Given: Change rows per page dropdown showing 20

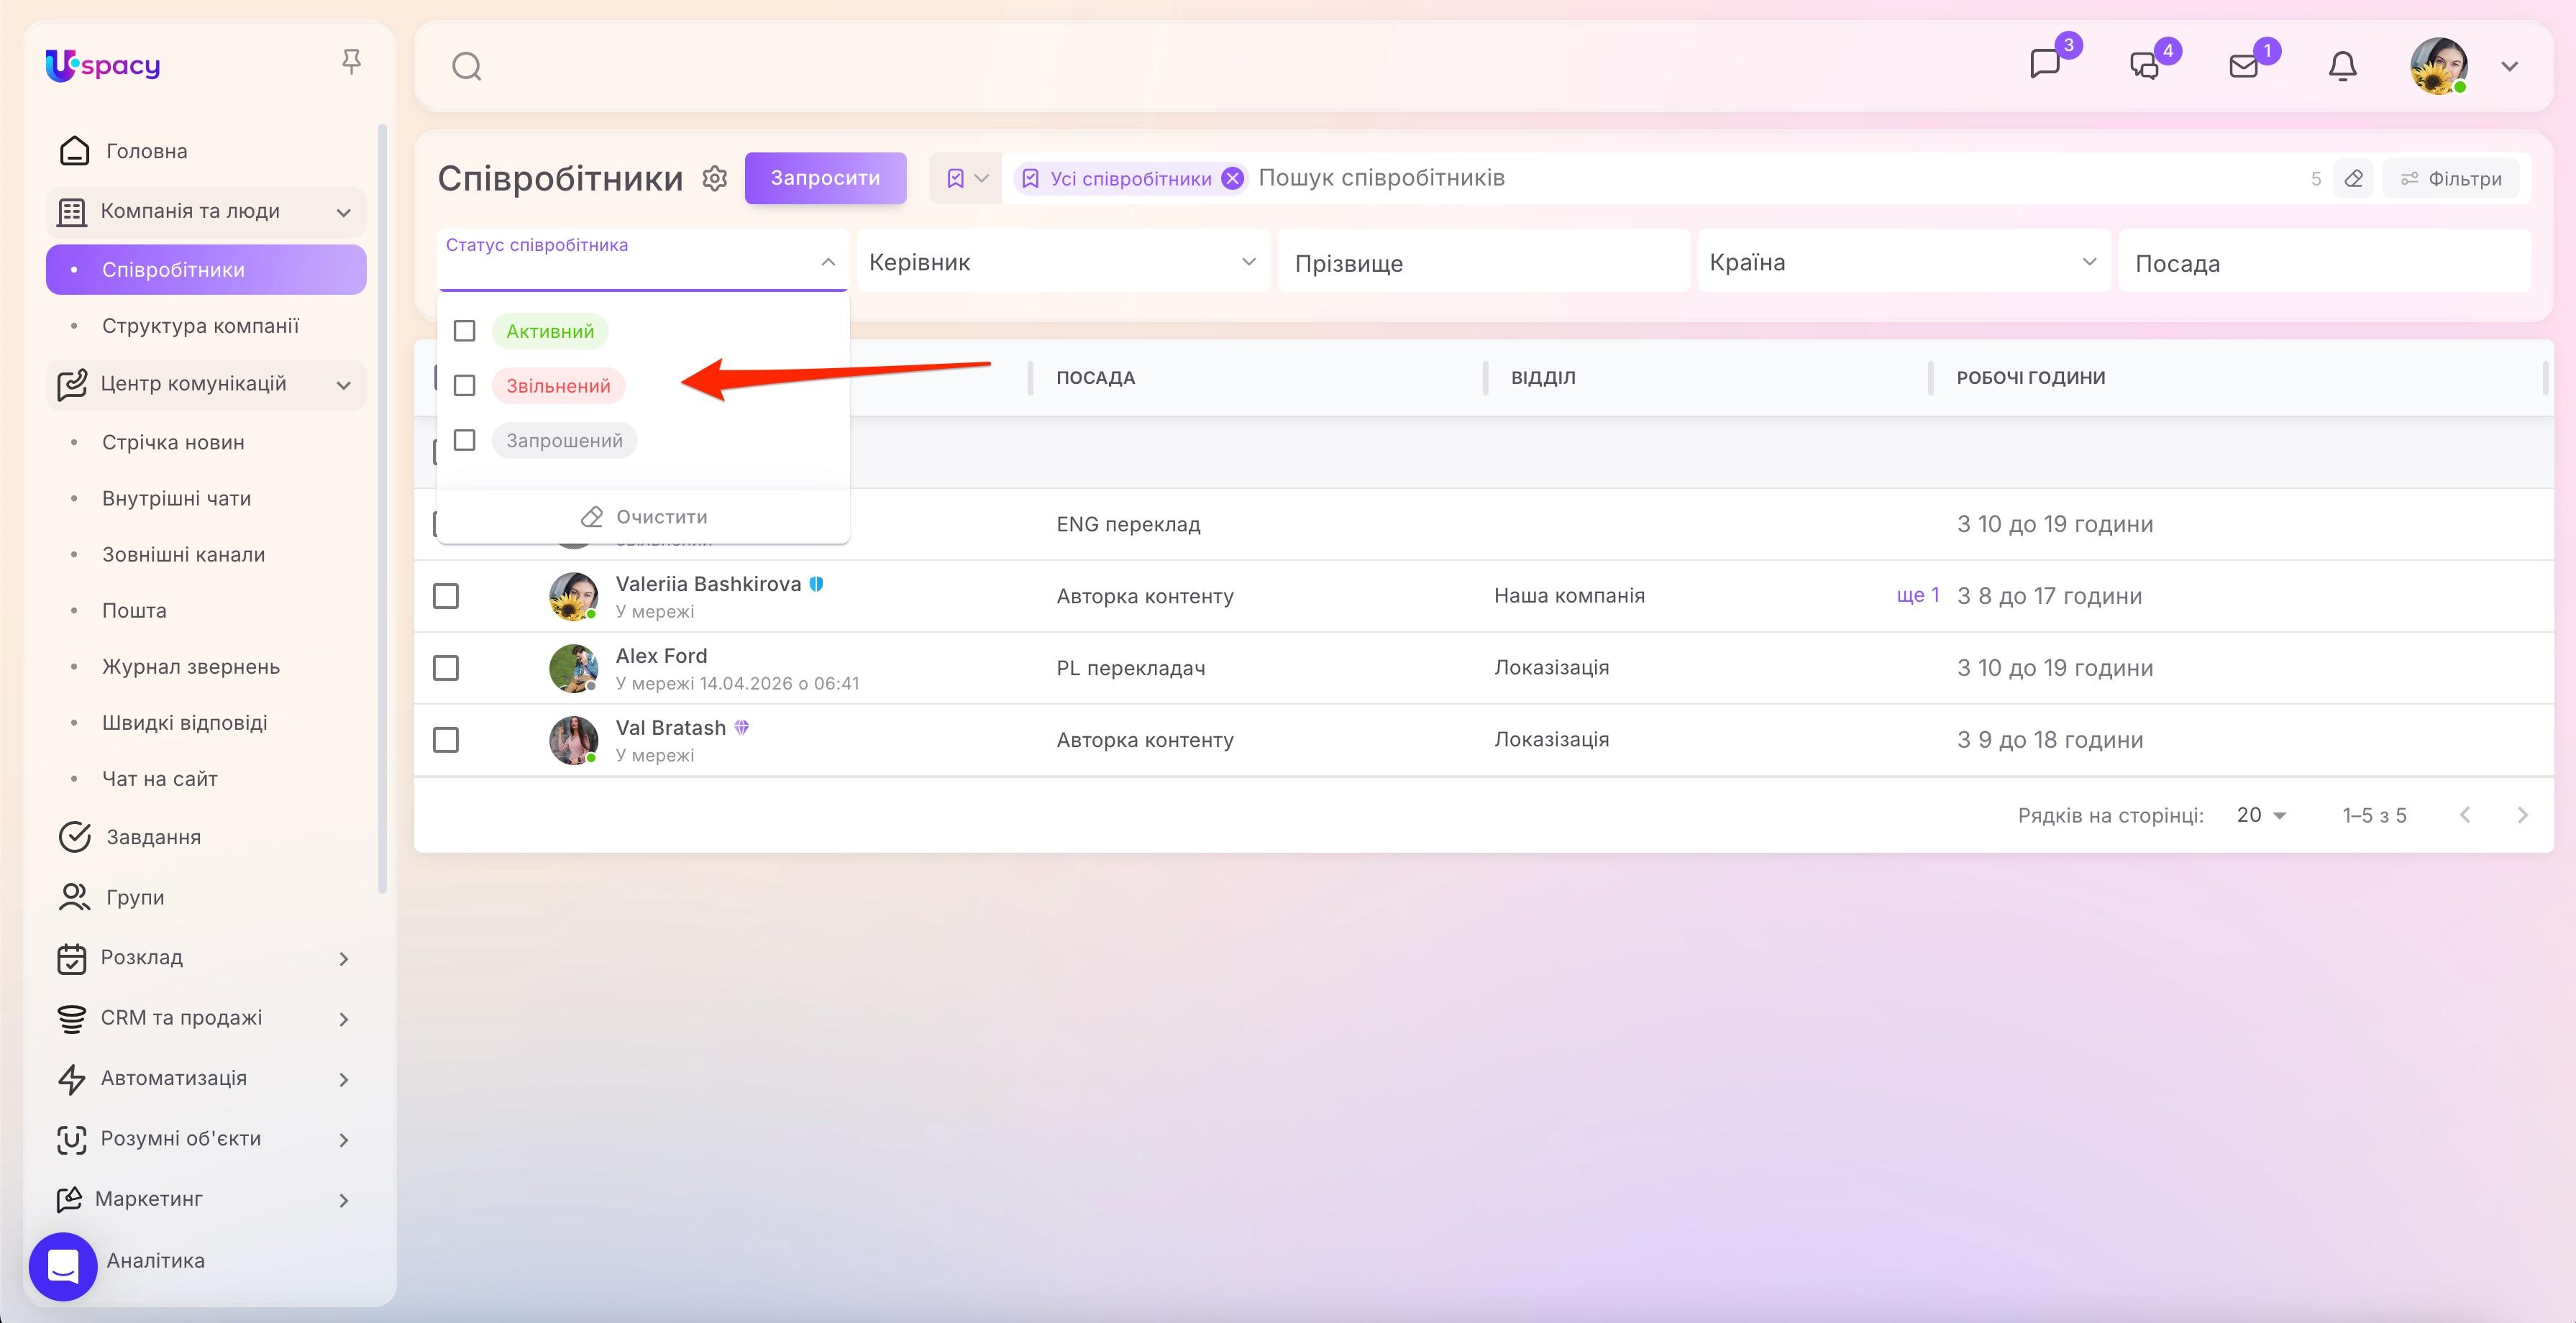Looking at the screenshot, I should [2261, 815].
